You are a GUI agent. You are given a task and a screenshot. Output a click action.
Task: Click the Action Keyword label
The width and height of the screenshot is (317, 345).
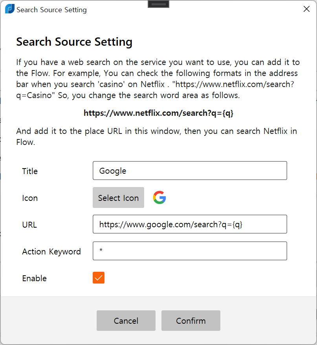point(51,252)
